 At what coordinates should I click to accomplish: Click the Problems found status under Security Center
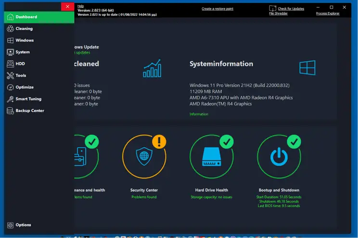click(x=144, y=197)
